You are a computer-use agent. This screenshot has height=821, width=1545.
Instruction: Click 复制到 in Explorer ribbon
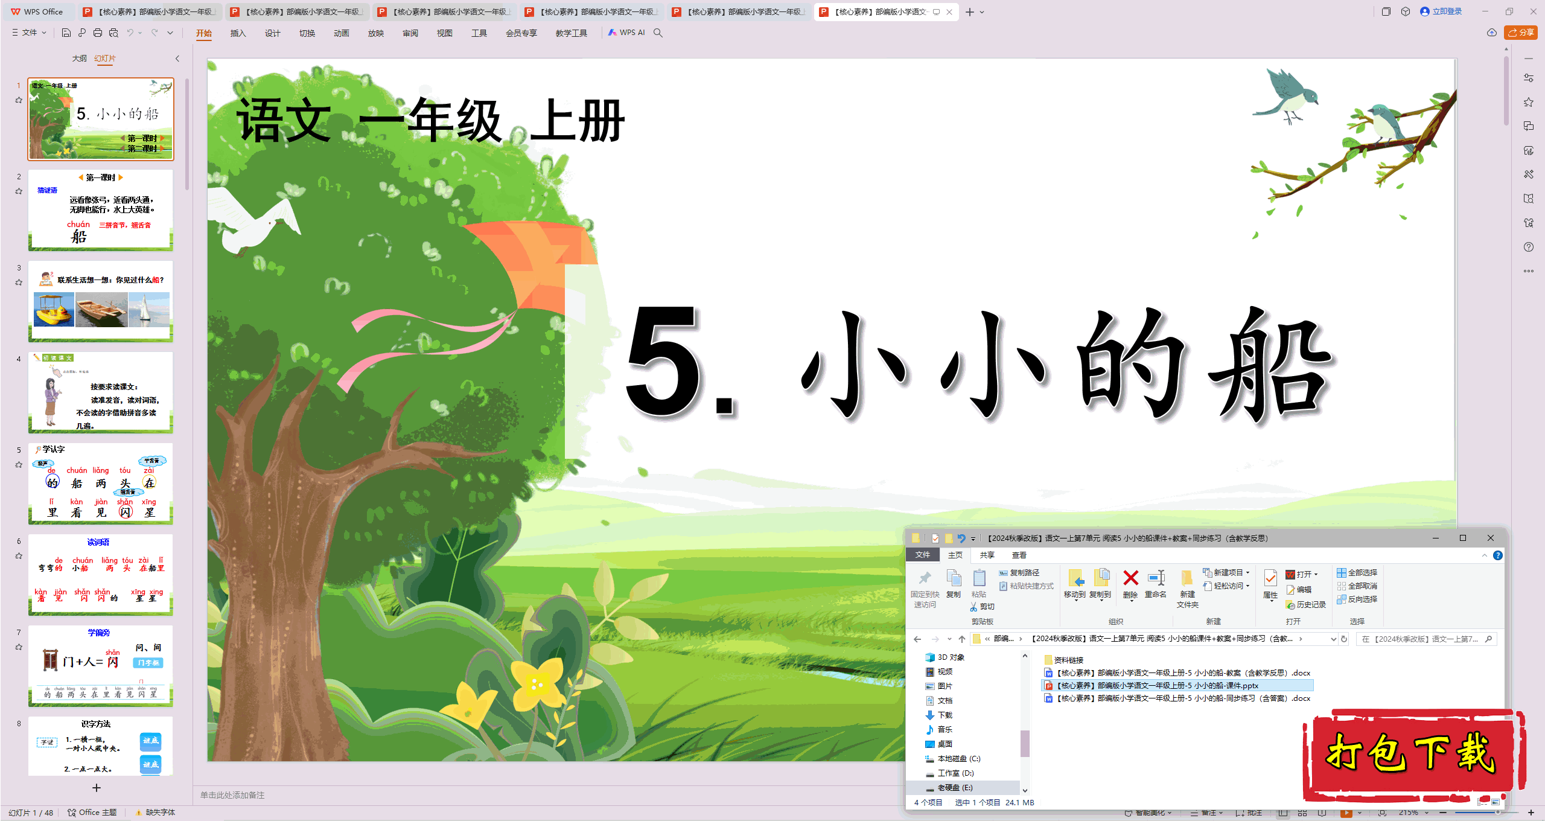pyautogui.click(x=1100, y=584)
